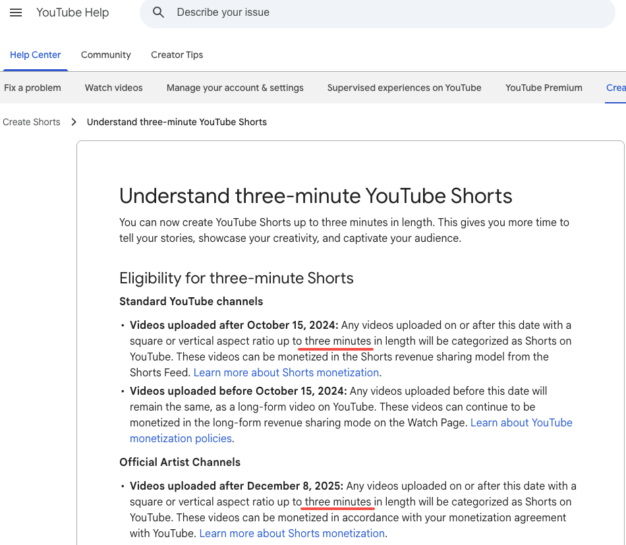Open the YouTube Premium category
Image resolution: width=626 pixels, height=545 pixels.
pyautogui.click(x=544, y=88)
